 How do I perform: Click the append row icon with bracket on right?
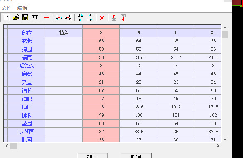68,18
